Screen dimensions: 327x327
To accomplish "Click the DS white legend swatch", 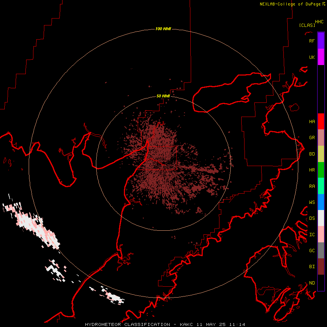I will [x=321, y=218].
